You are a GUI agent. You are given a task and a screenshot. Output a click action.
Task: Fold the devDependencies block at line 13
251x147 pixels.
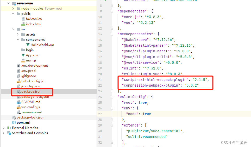(x=112, y=34)
